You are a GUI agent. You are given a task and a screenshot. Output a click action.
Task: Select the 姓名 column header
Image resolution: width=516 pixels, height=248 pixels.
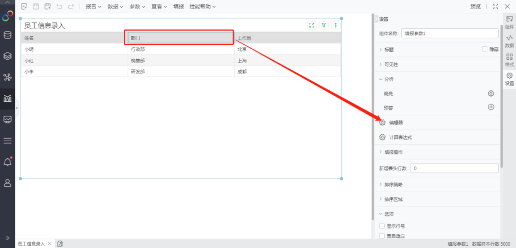(x=75, y=38)
